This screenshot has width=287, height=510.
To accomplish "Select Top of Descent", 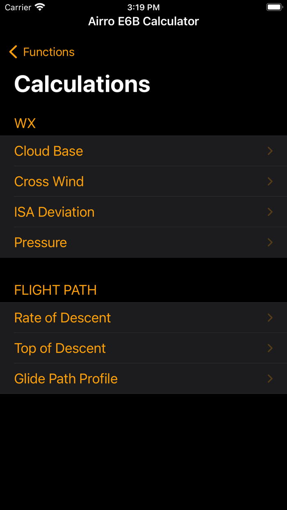I will coord(60,348).
